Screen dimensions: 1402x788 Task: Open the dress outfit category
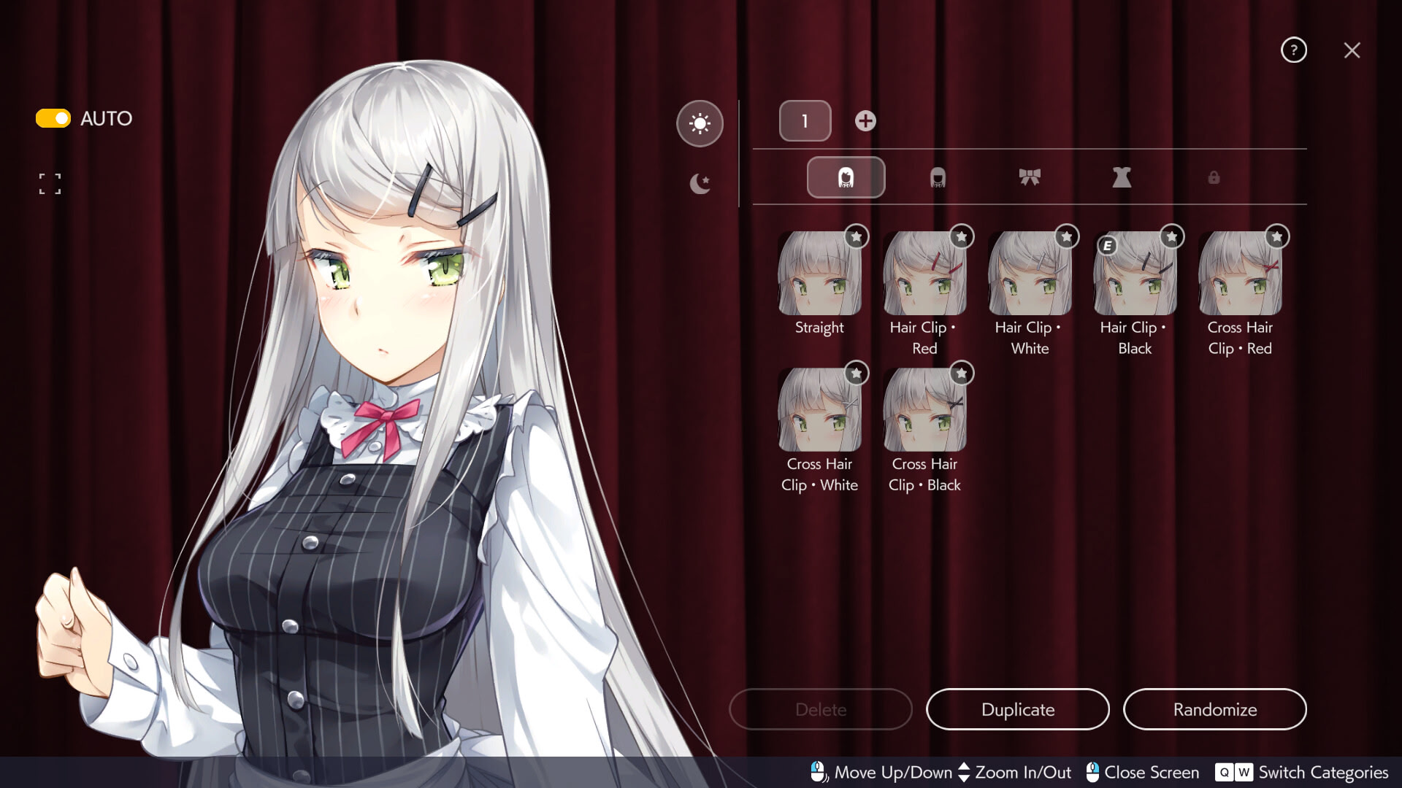[1122, 177]
